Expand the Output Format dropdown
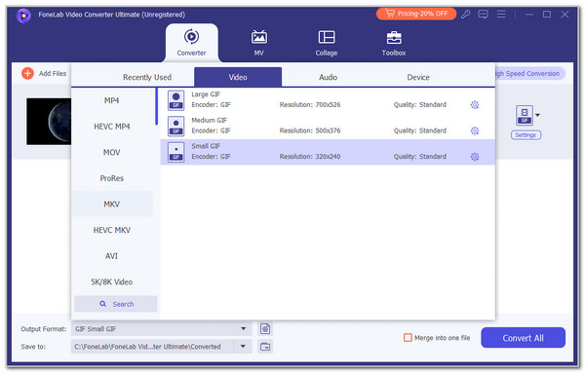 [243, 328]
